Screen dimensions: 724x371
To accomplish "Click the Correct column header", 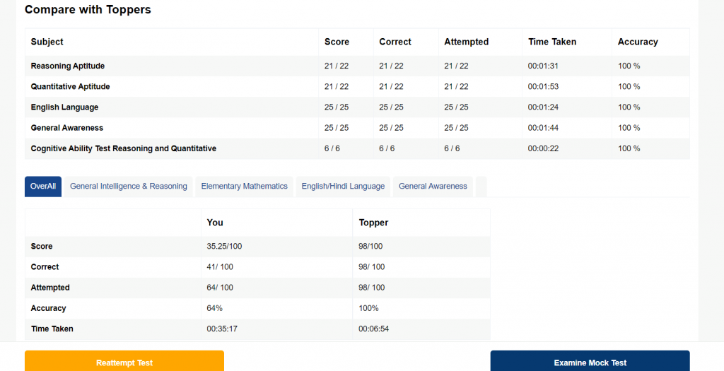I will pos(395,42).
